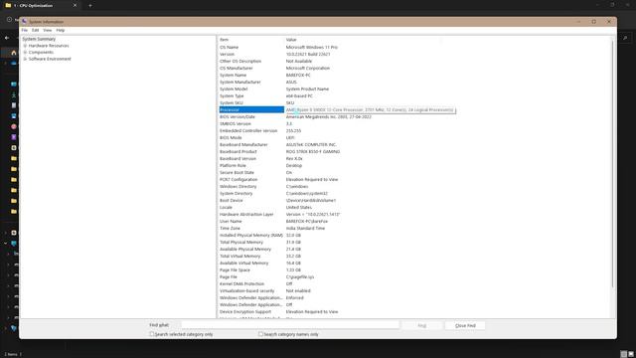The image size is (636, 358).
Task: Select the Software Environment tree label
Action: pos(50,59)
